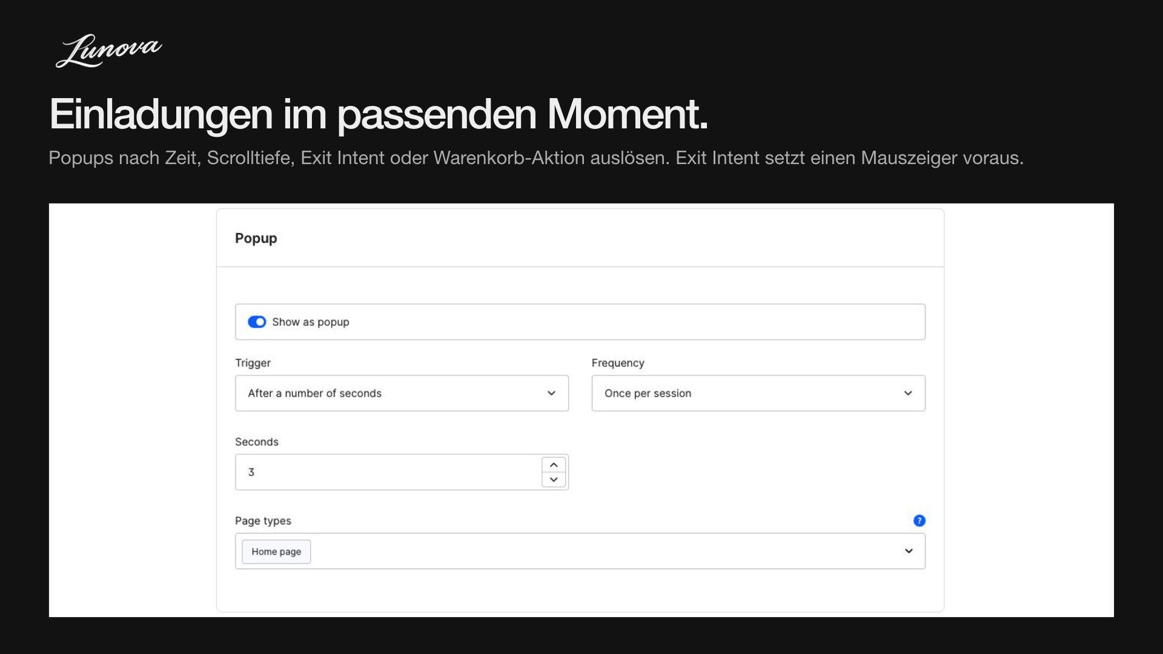Open the Page types help icon

pyautogui.click(x=919, y=521)
